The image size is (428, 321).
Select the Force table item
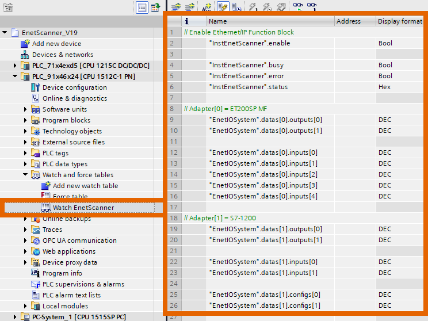pos(70,196)
